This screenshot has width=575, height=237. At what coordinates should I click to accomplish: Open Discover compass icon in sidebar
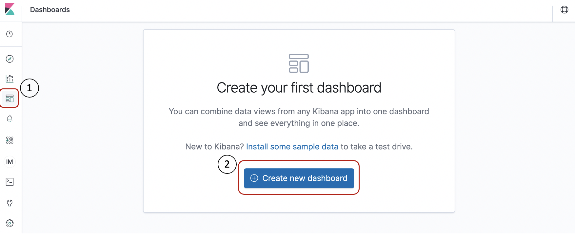coord(10,59)
